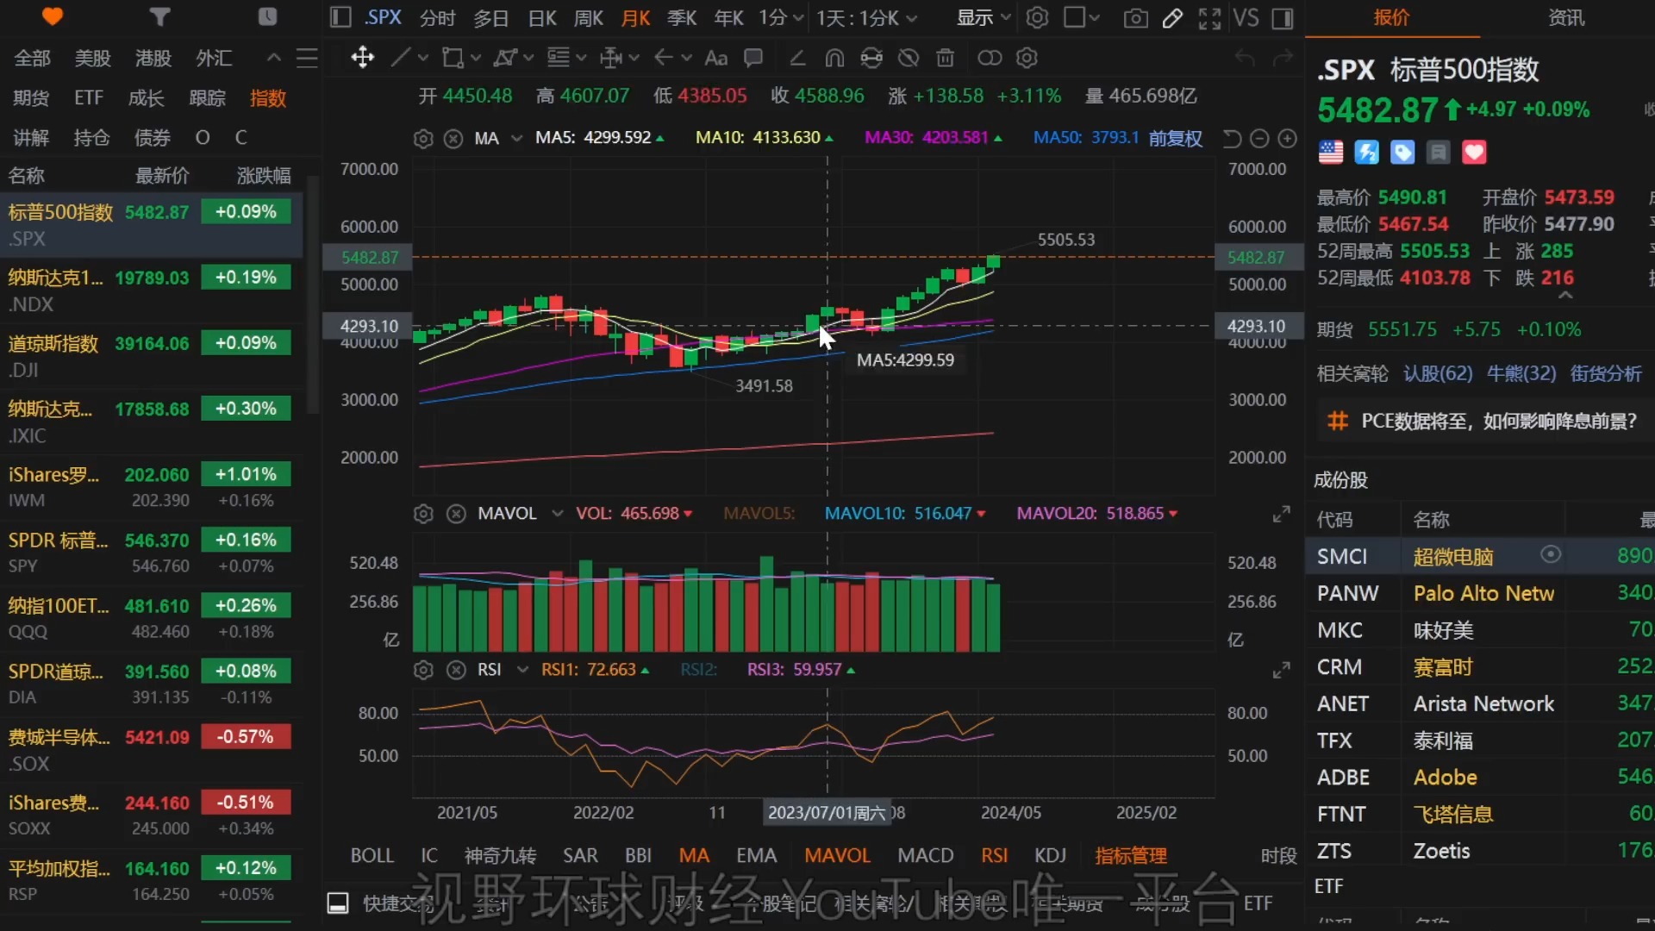Select the arrow annotation tool

click(x=663, y=58)
